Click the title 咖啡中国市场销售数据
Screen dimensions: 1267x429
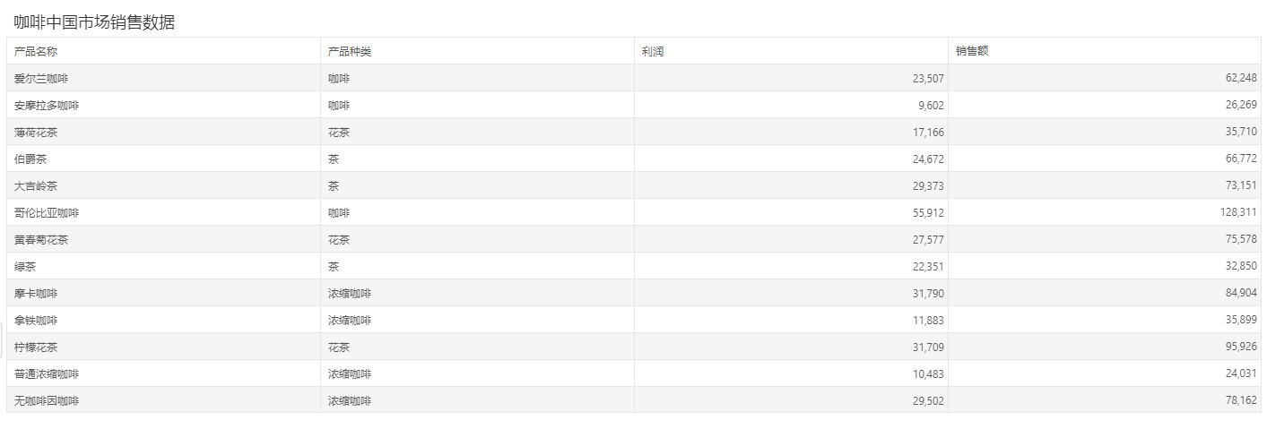pyautogui.click(x=94, y=22)
